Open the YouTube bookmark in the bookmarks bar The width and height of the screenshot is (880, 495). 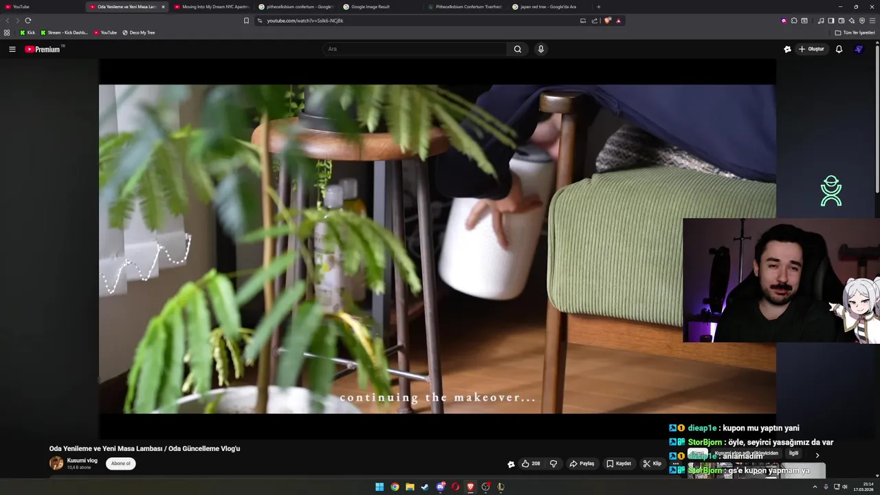105,32
